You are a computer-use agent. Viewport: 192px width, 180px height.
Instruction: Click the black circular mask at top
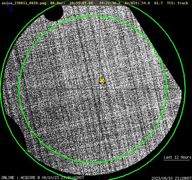[x=53, y=13]
